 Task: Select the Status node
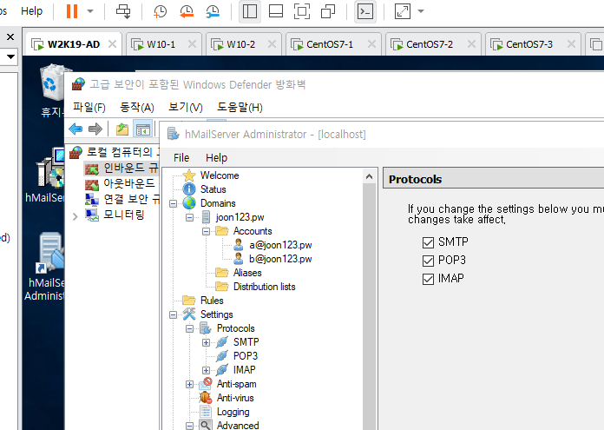204,189
